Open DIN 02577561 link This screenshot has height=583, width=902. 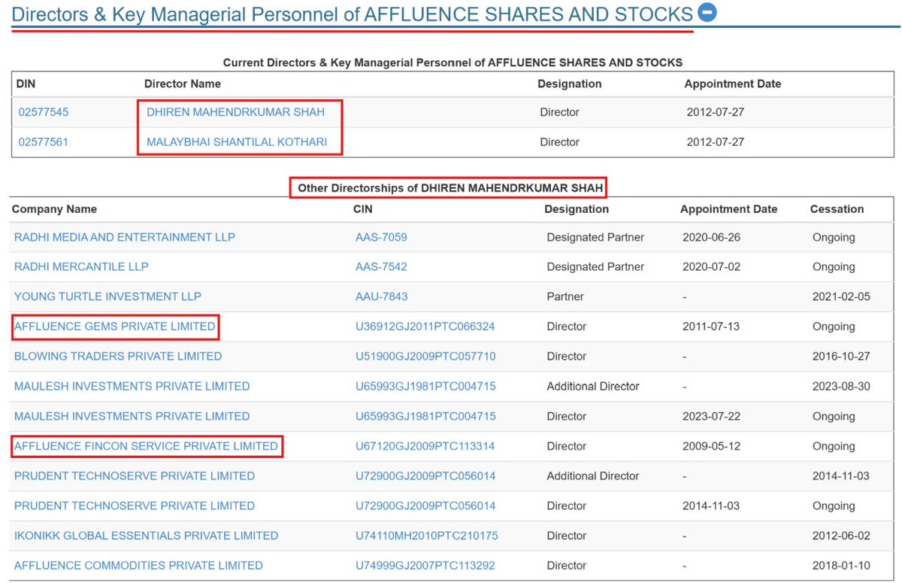tap(44, 142)
